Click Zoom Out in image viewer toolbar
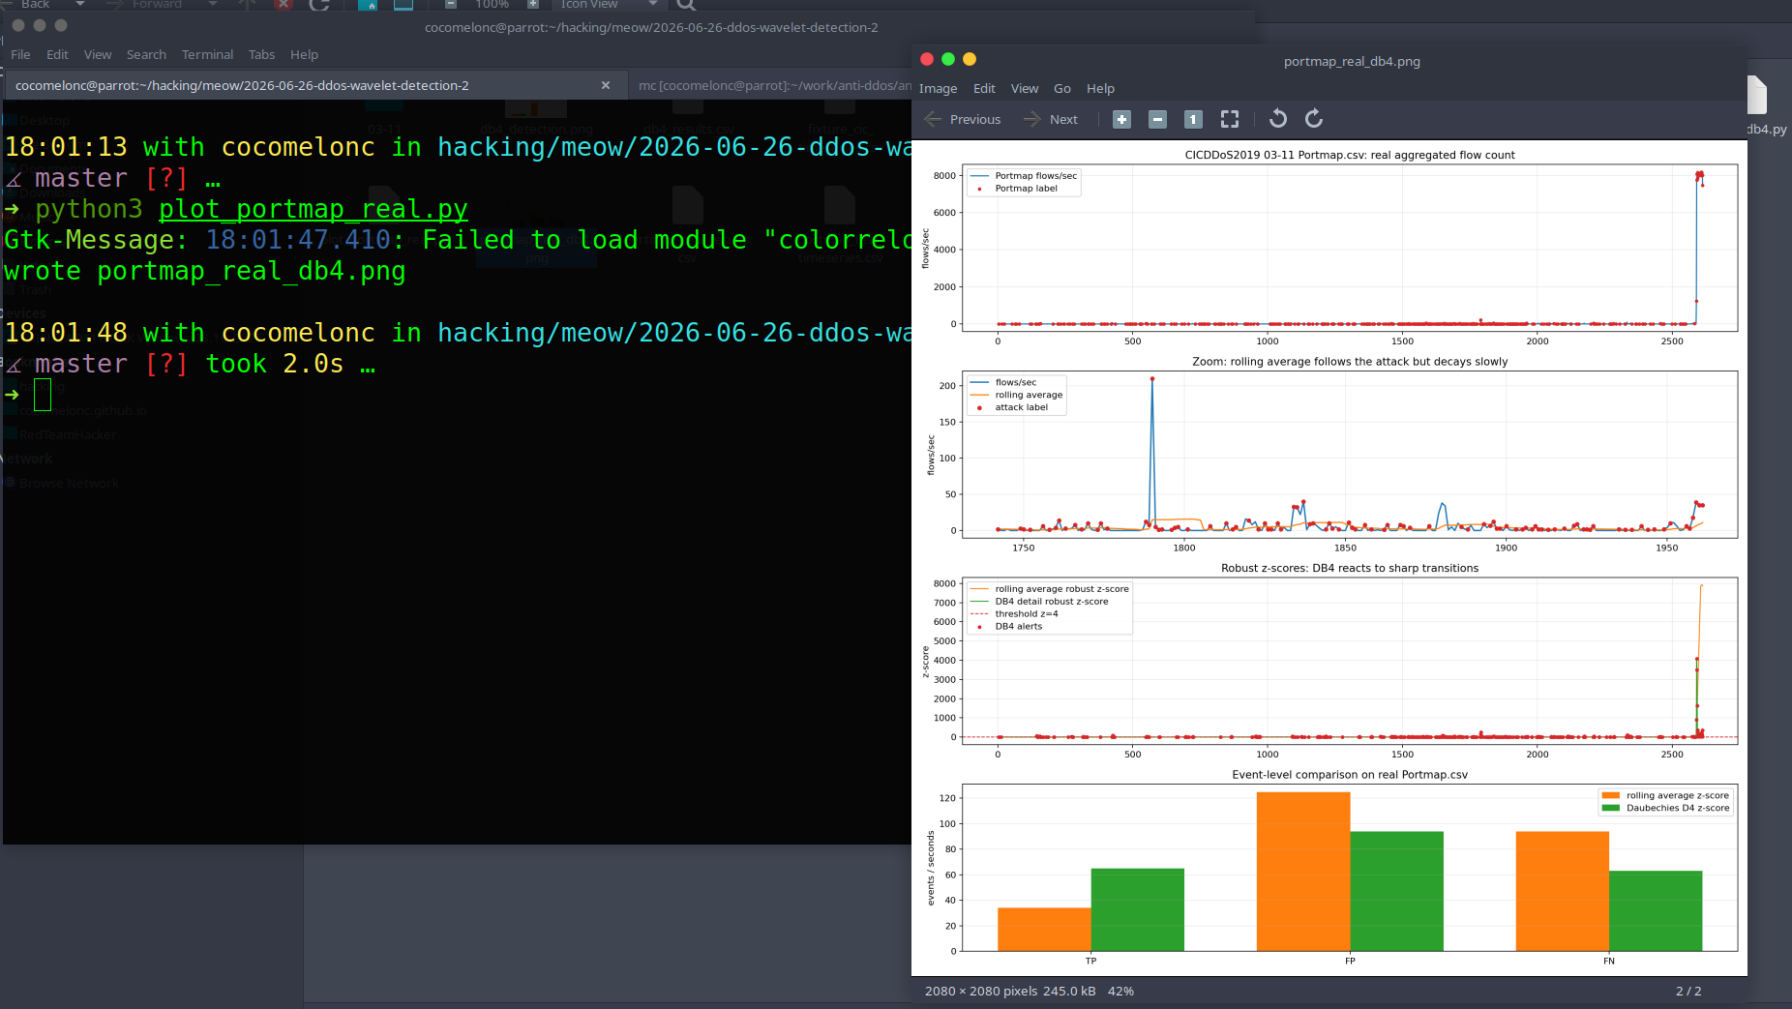The height and width of the screenshot is (1009, 1792). click(x=1157, y=119)
